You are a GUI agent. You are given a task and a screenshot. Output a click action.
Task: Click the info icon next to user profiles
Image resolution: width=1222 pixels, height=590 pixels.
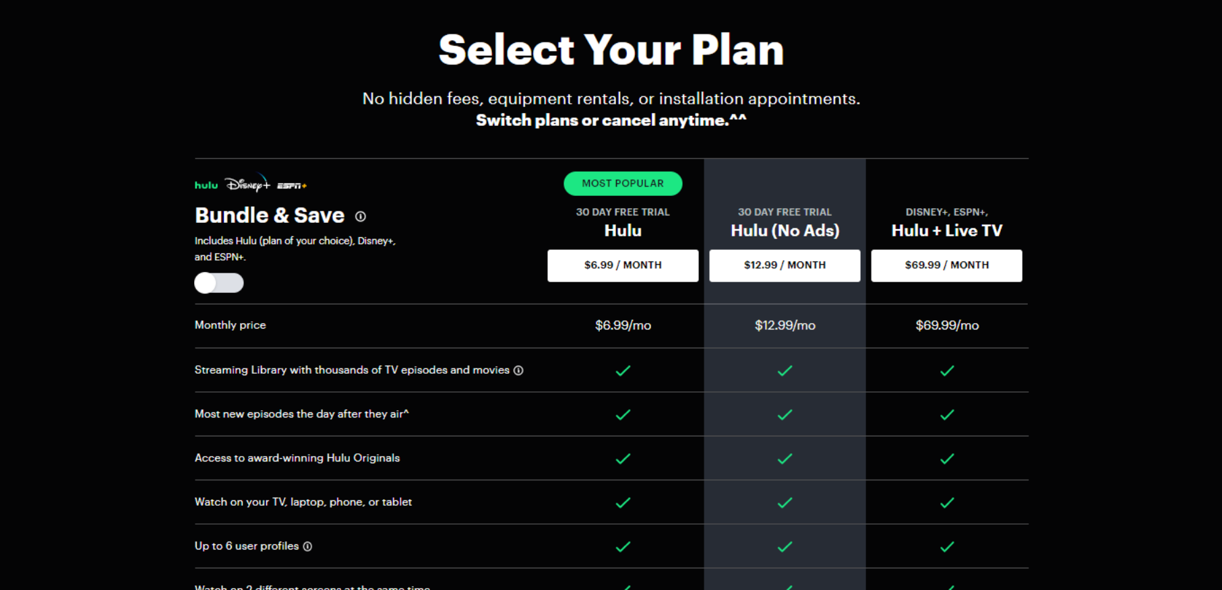tap(307, 546)
